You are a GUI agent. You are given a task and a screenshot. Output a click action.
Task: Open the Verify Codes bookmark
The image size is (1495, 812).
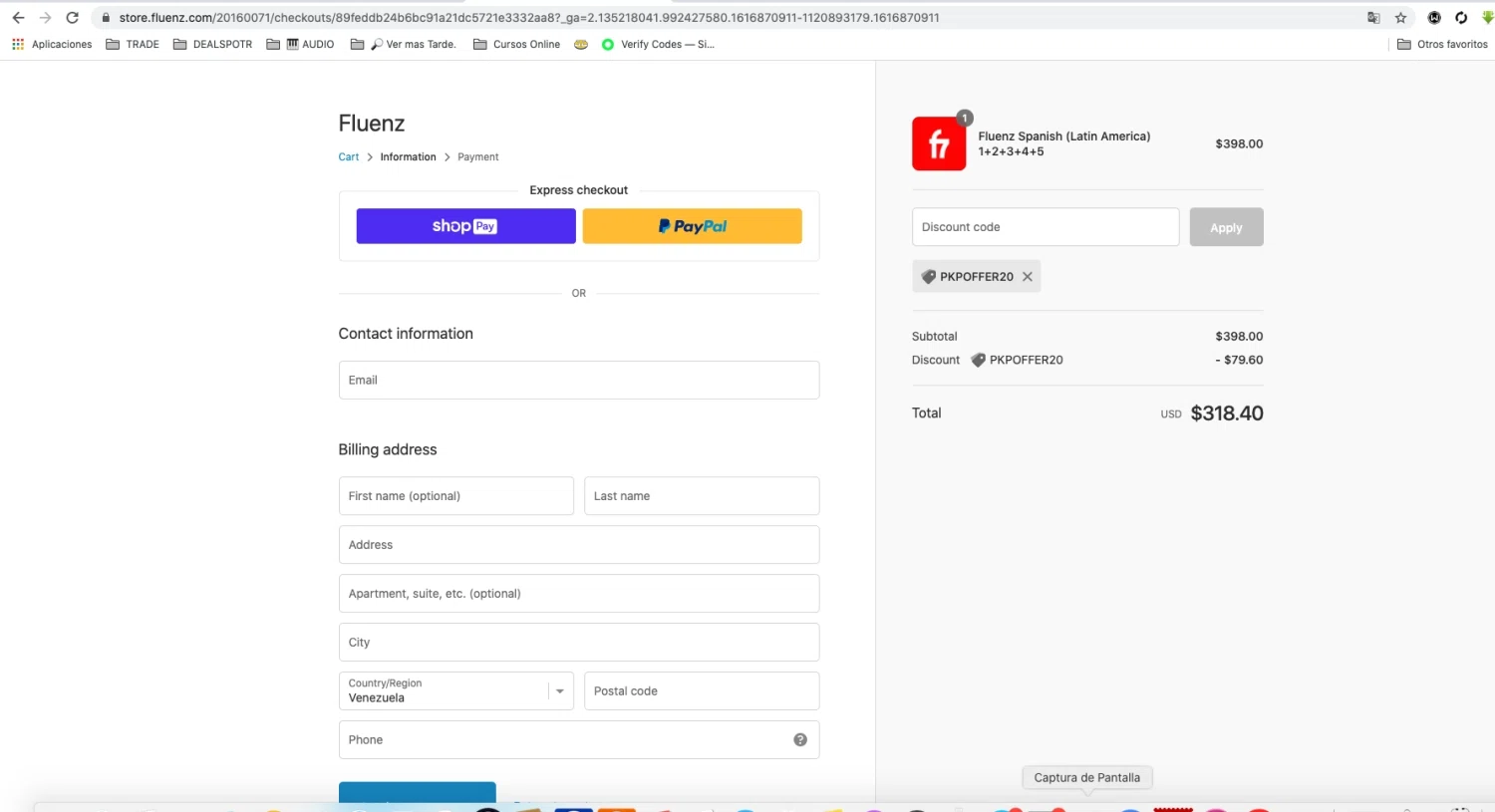[x=658, y=44]
